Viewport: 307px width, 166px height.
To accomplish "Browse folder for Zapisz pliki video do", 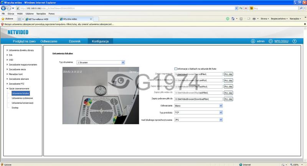I will 228,93.
